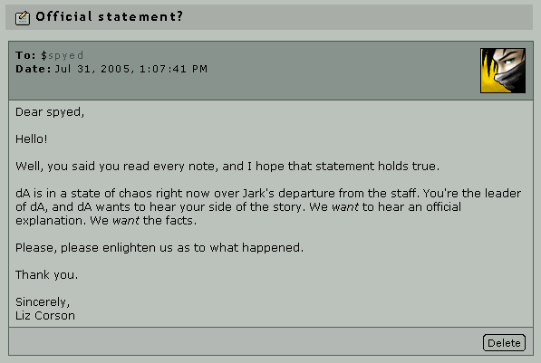
Task: Click the note pad icon beside the title
Action: (23, 17)
